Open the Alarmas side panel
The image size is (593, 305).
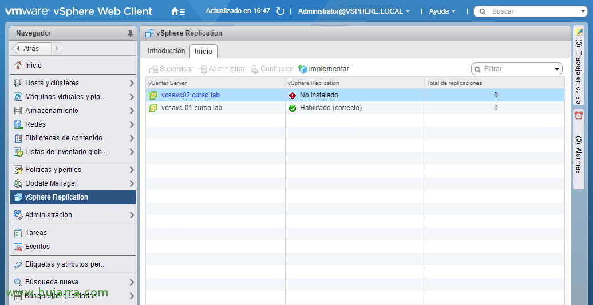click(578, 148)
